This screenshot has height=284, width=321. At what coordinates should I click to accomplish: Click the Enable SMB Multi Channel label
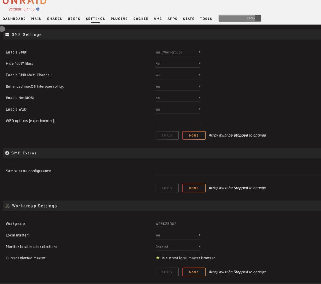(x=29, y=75)
